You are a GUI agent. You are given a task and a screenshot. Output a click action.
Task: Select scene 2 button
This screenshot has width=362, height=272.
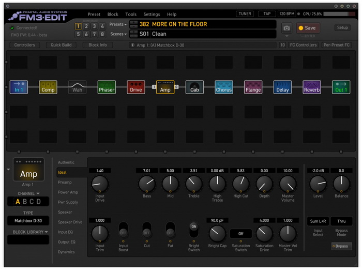(x=86, y=26)
